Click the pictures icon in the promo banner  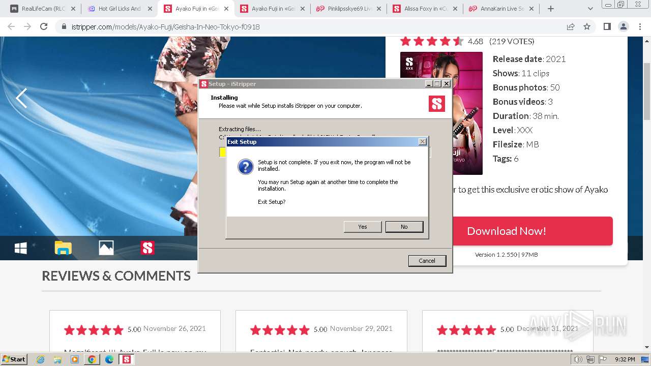pyautogui.click(x=106, y=248)
